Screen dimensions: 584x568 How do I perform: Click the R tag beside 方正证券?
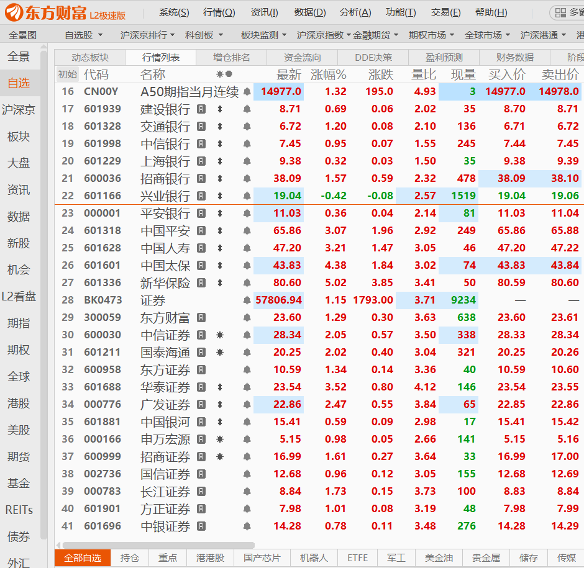click(x=201, y=509)
